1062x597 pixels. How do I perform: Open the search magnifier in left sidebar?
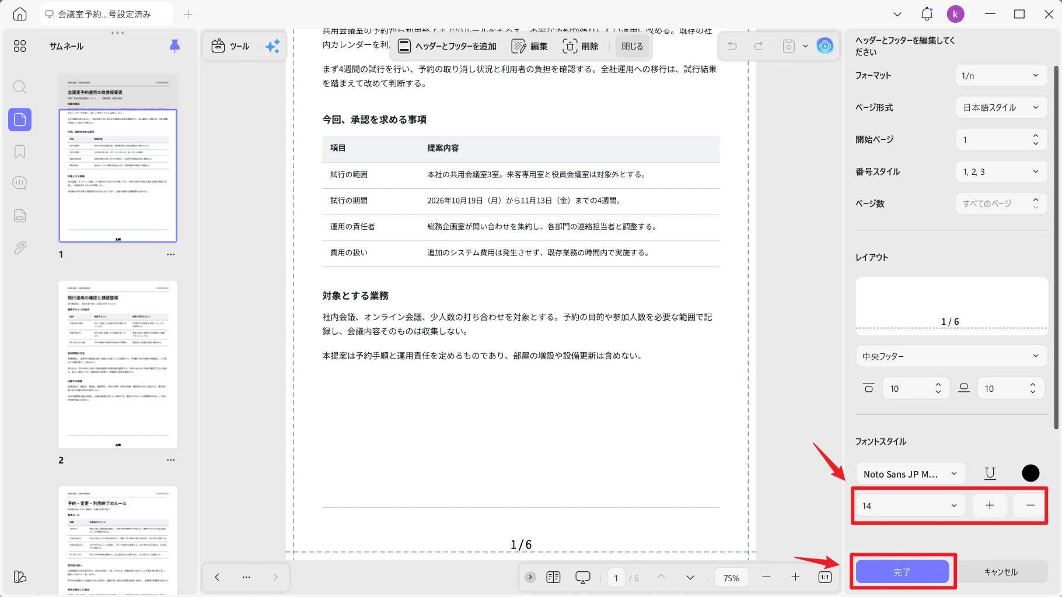20,87
